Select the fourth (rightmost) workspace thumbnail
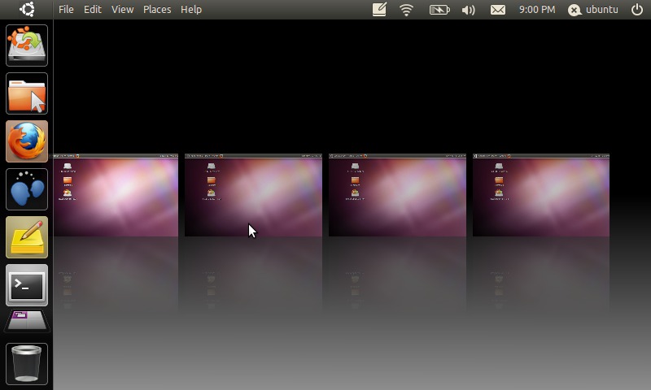Screen dimensions: 651x390 541,195
